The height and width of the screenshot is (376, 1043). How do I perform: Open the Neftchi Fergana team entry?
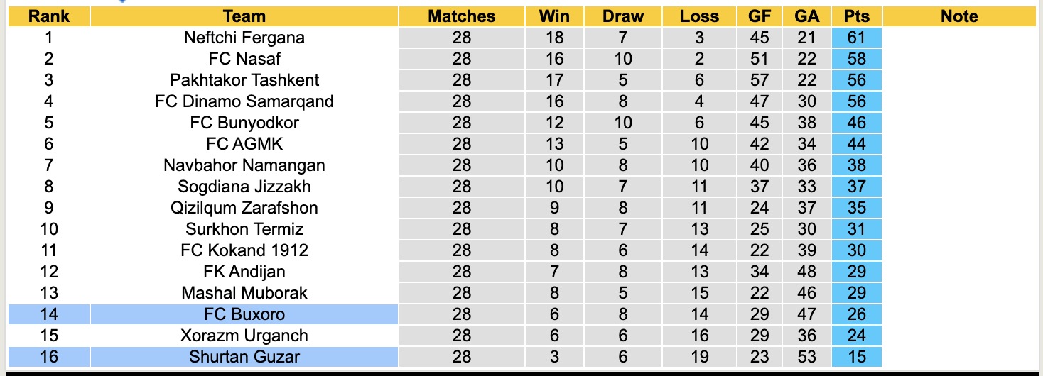(244, 38)
